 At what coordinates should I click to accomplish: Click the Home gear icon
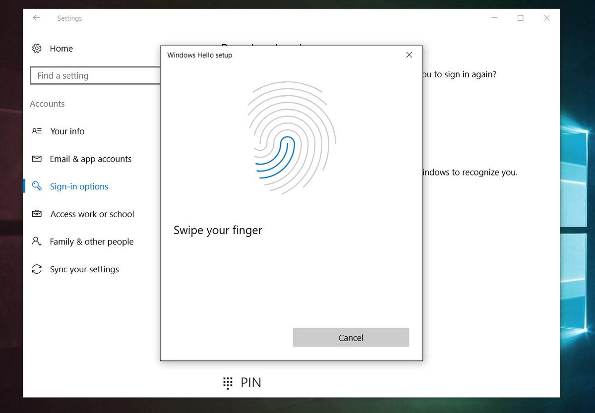(36, 48)
